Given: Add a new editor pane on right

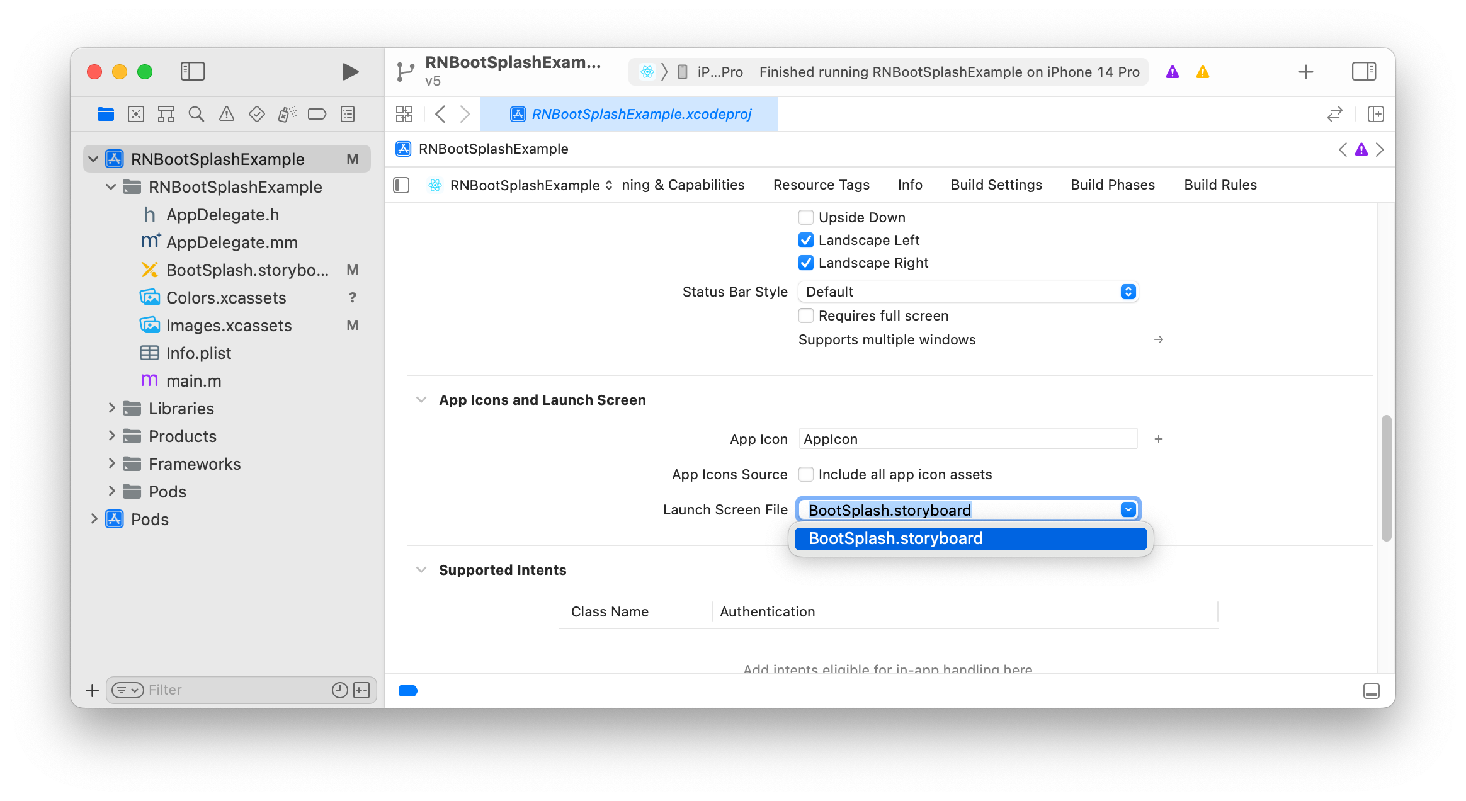Looking at the screenshot, I should [1376, 114].
